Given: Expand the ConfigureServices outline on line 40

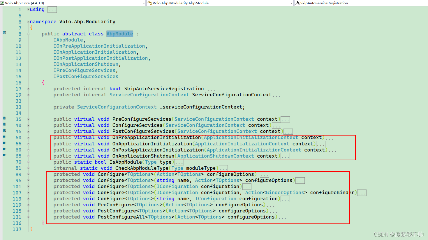Looking at the screenshot, I should 29,125.
